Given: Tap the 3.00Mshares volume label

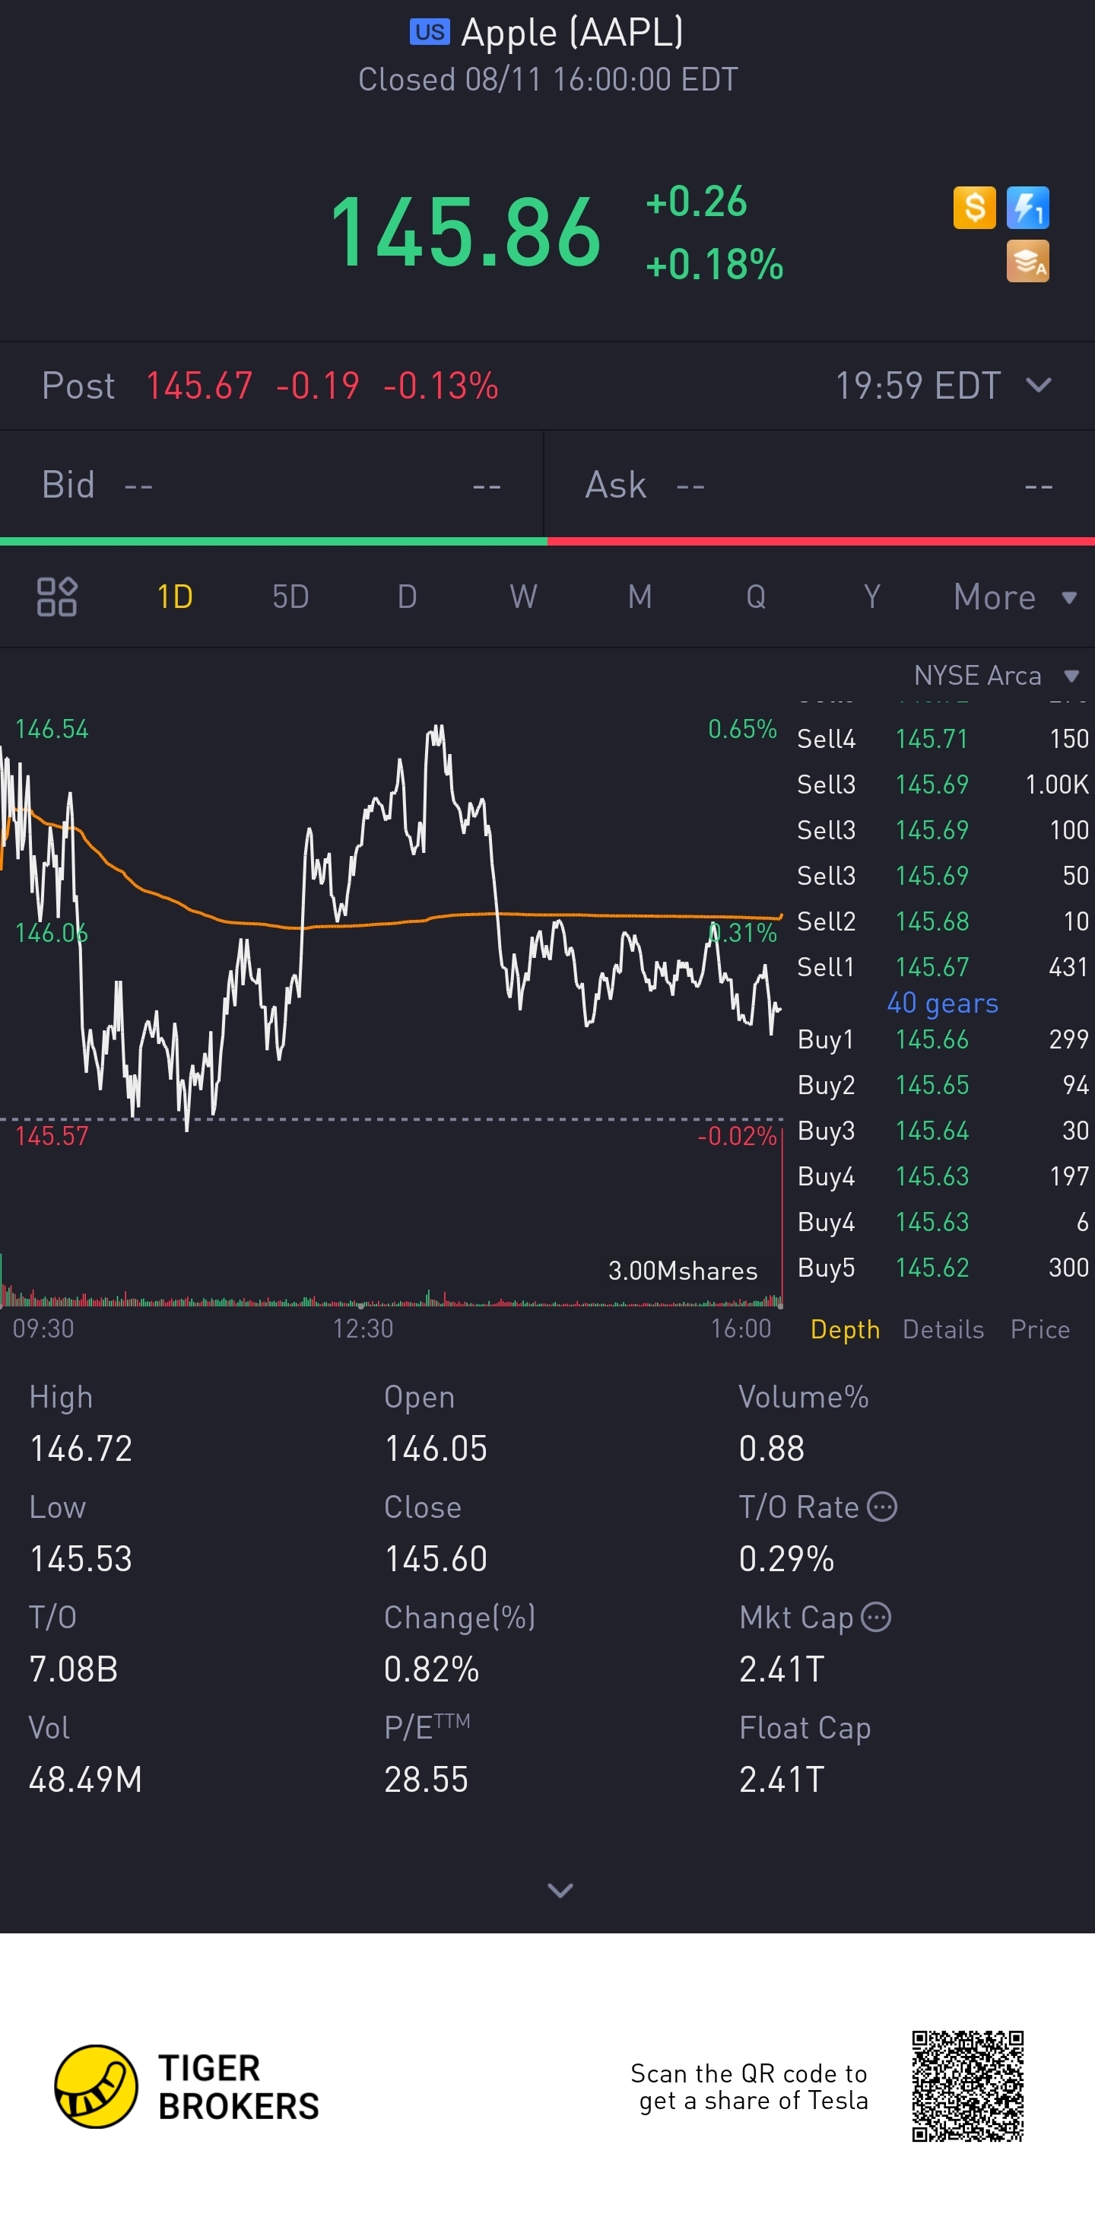Looking at the screenshot, I should [x=682, y=1271].
